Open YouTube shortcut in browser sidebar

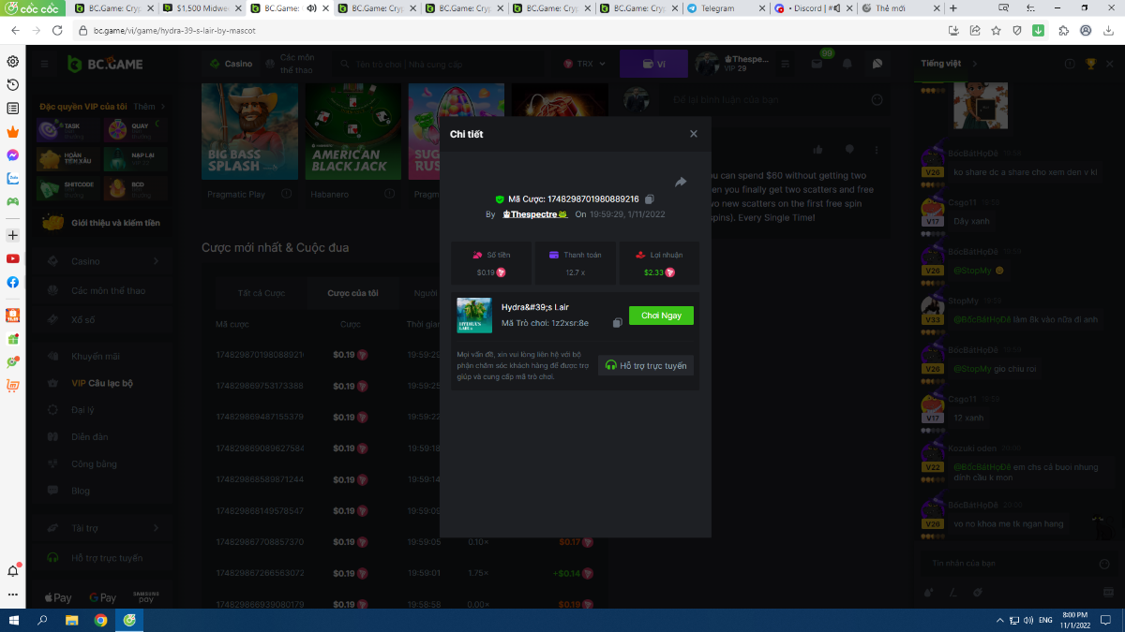[13, 258]
